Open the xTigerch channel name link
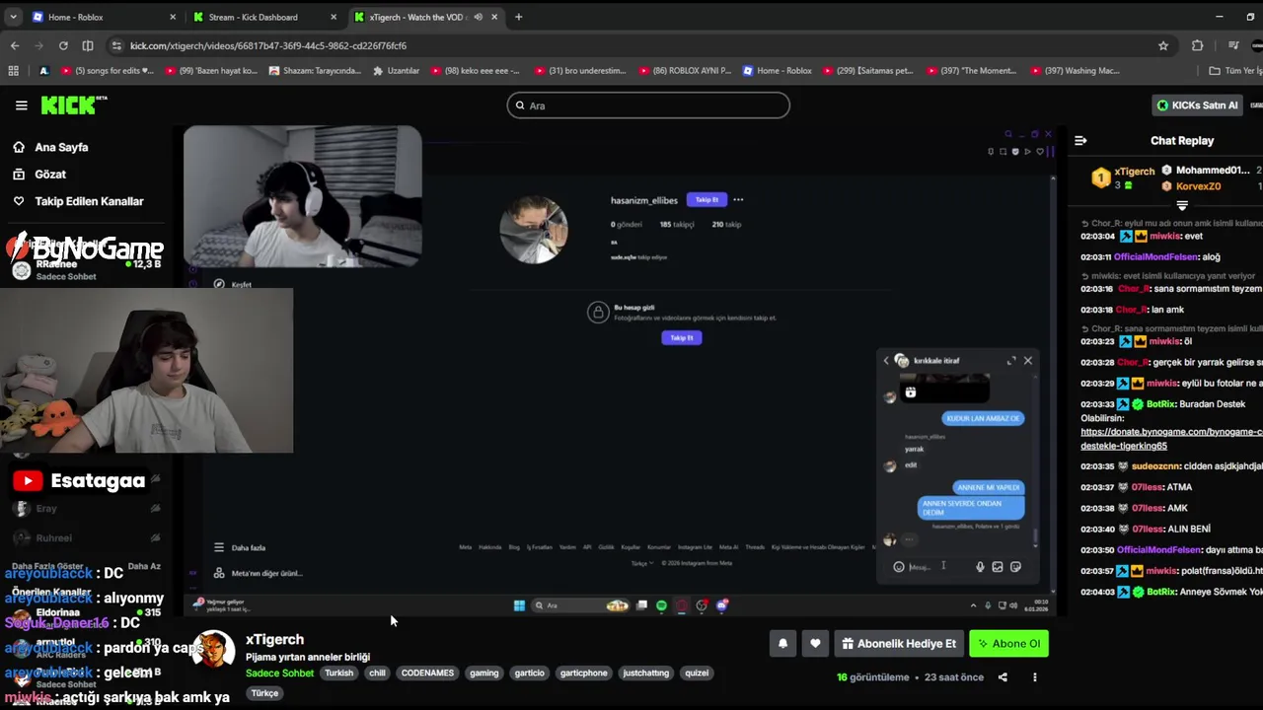Viewport: 1263px width, 710px height. point(274,640)
